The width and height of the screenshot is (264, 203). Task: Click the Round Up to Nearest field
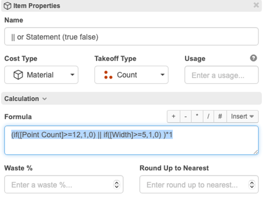pos(199,184)
